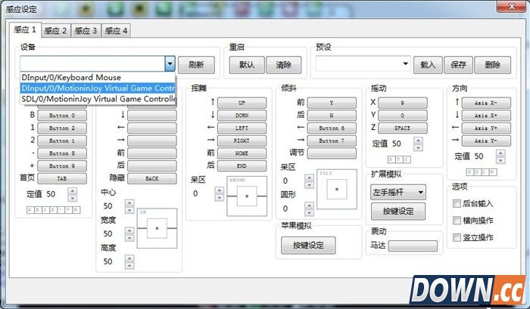Choose DInput/0/MotioninJoy Virtual Game Controller entry
The width and height of the screenshot is (530, 309).
(x=98, y=88)
